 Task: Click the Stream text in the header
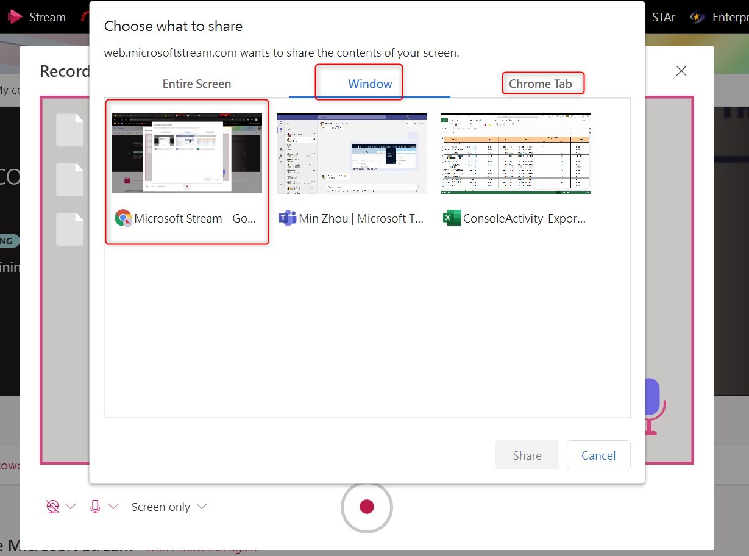48,17
